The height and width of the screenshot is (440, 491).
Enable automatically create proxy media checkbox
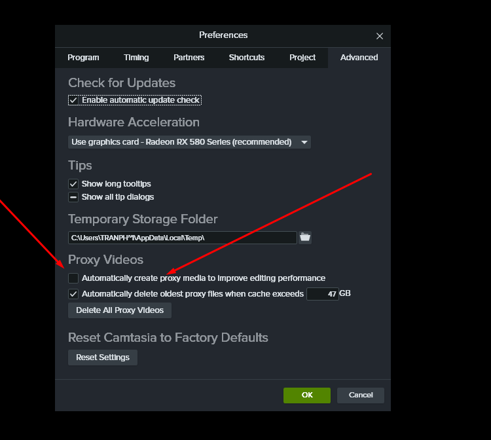click(x=73, y=278)
